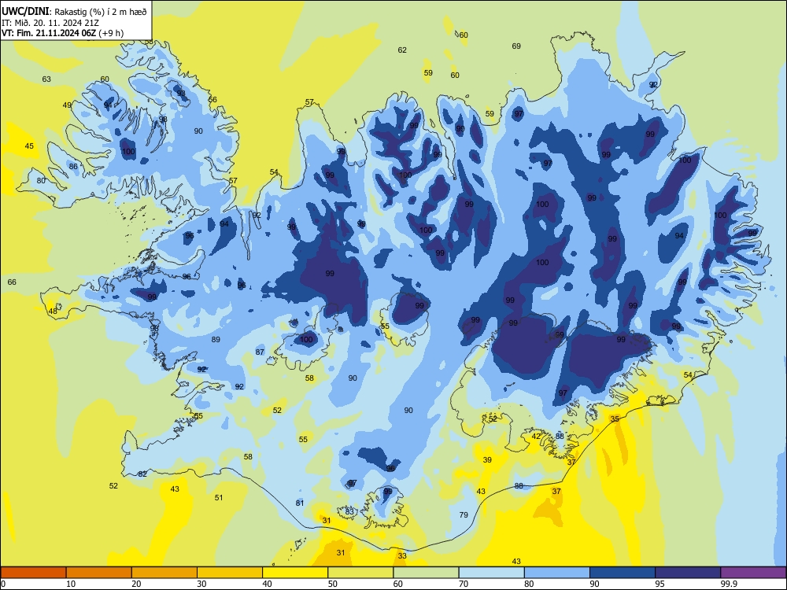787x590 pixels.
Task: Click the map value 81 on the south coast
Action: pyautogui.click(x=300, y=503)
